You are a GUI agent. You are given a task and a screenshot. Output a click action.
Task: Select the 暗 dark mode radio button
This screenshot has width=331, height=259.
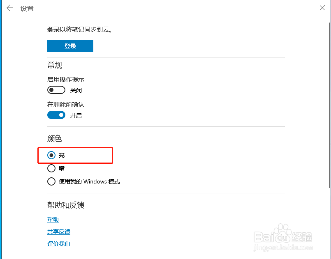coord(51,168)
